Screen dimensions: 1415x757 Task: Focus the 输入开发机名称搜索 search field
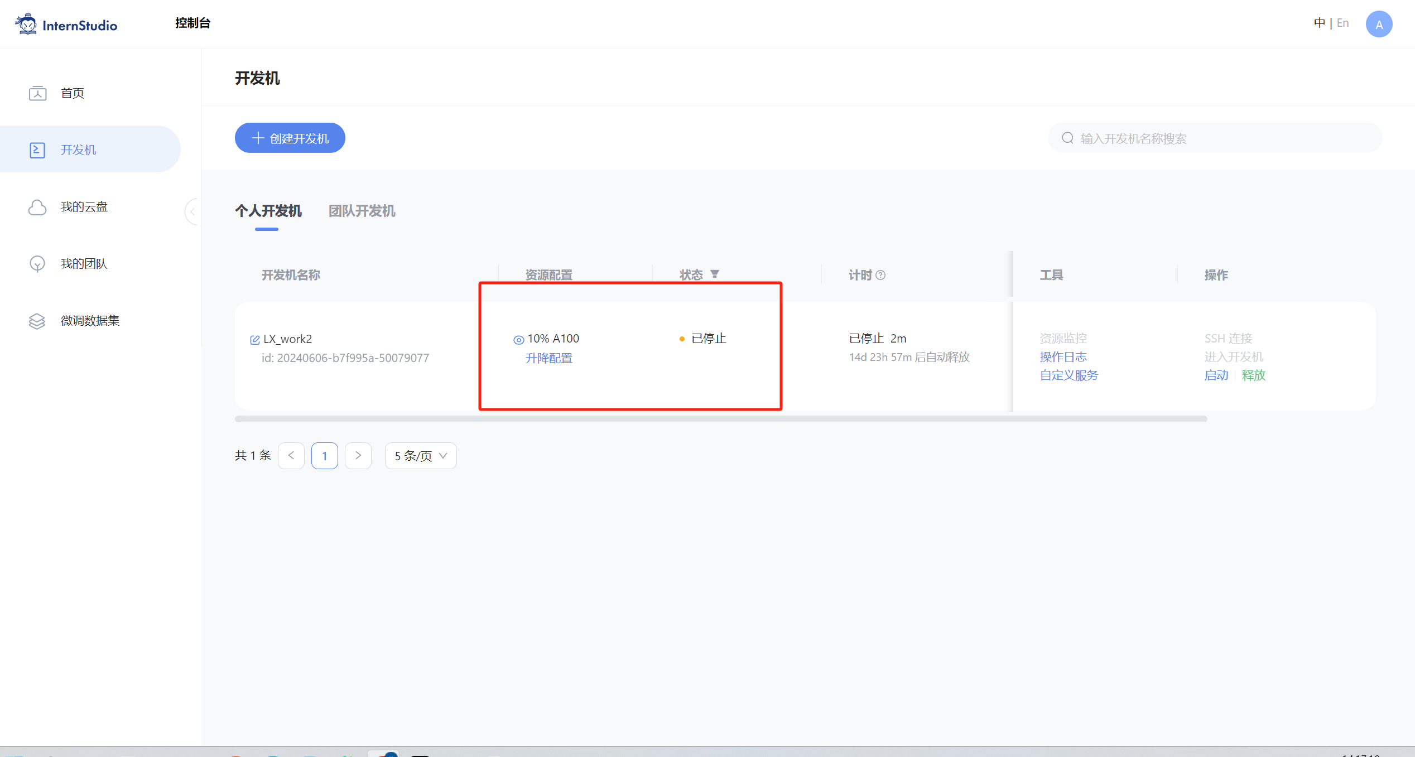[x=1216, y=138]
